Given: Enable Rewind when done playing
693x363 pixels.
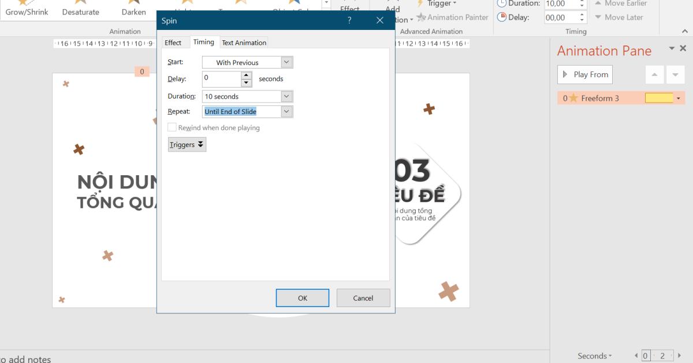Looking at the screenshot, I should (172, 127).
